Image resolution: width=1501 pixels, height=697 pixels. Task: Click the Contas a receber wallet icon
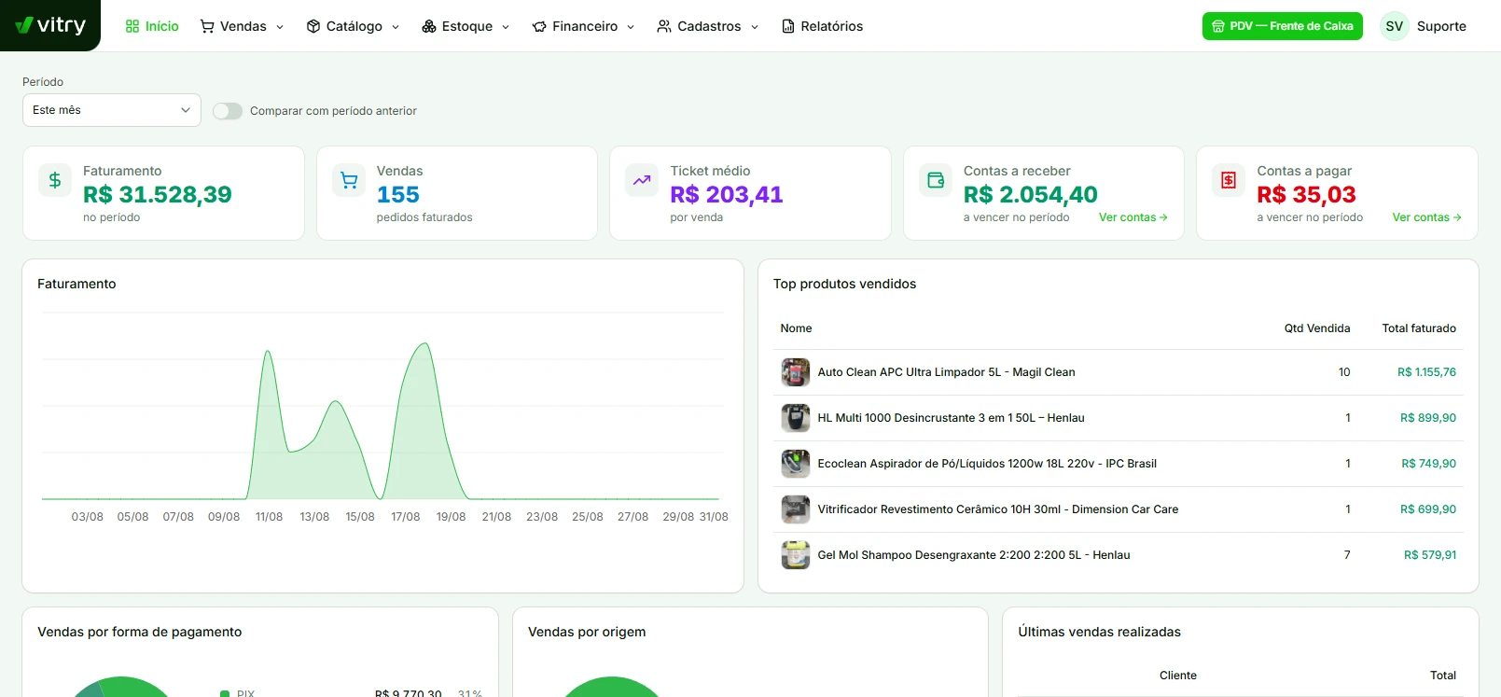[936, 180]
